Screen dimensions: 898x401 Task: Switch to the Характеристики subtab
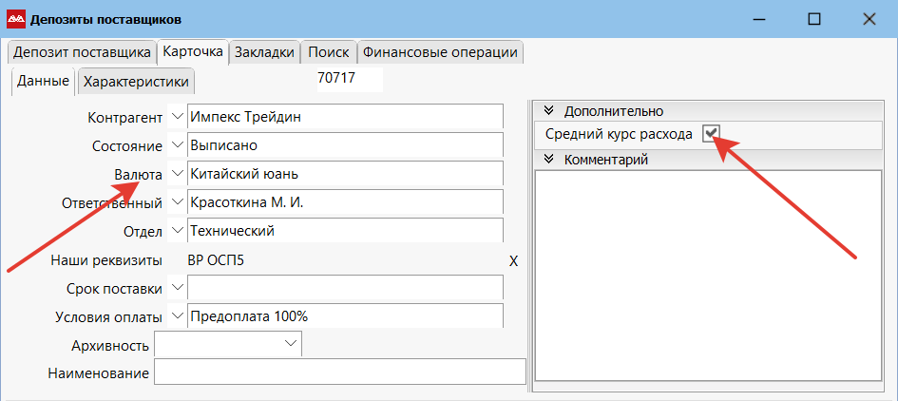click(x=137, y=82)
